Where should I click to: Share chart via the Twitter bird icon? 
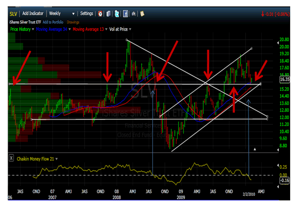(x=116, y=14)
